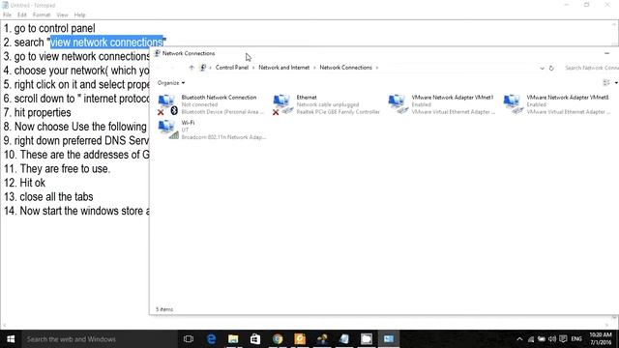The width and height of the screenshot is (619, 348).
Task: Select the Bluetooth Network Connection adapter icon
Action: (167, 104)
